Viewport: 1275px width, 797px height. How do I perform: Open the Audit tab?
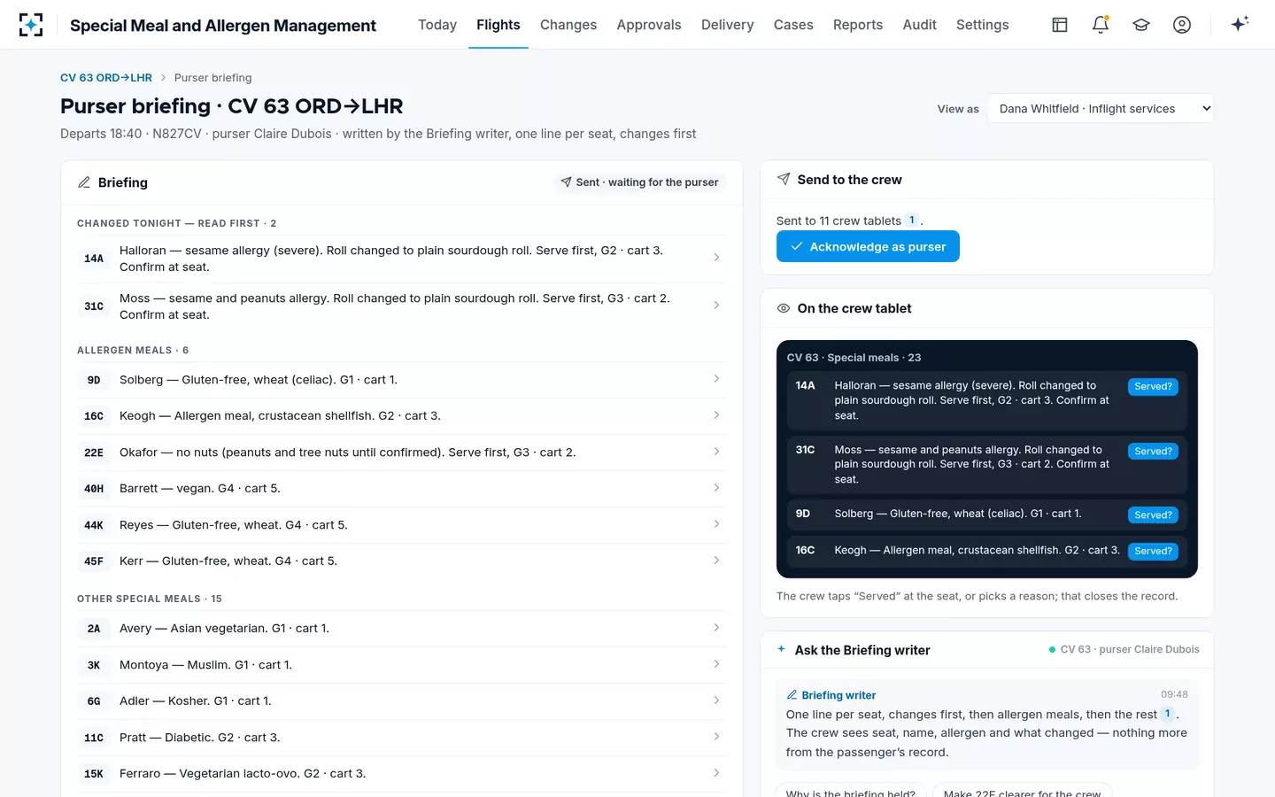point(920,25)
